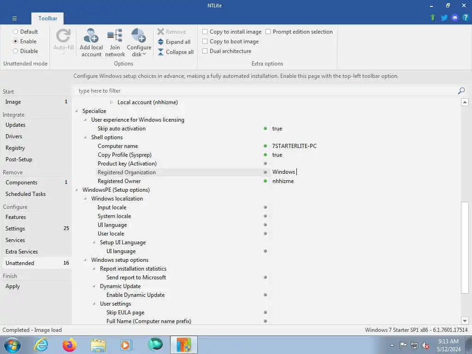This screenshot has width=472, height=354.
Task: Focus the type here to filter field
Action: pyautogui.click(x=265, y=91)
